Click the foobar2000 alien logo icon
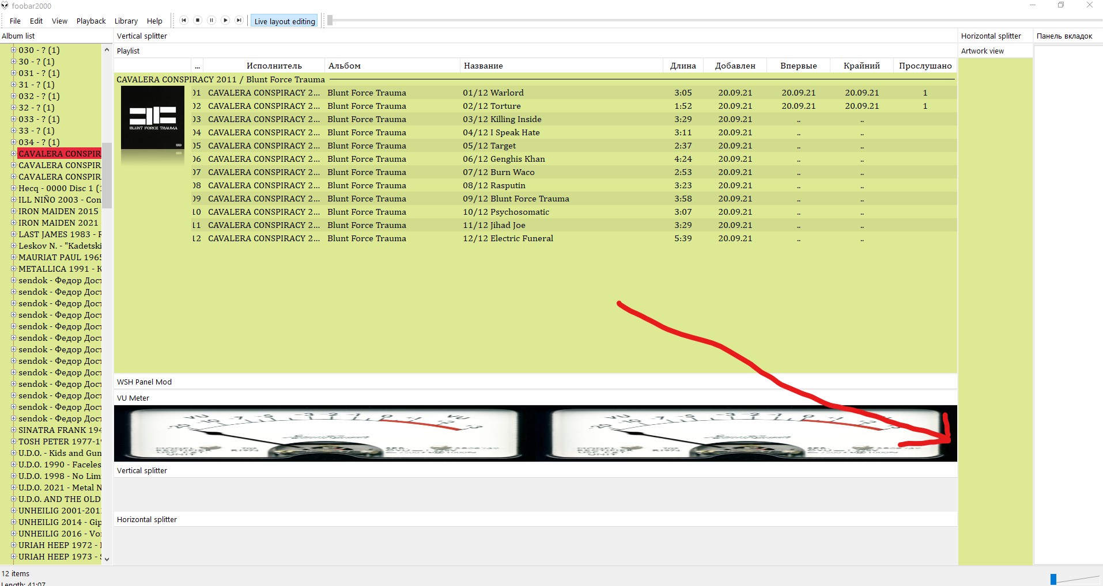Image resolution: width=1103 pixels, height=586 pixels. pyautogui.click(x=5, y=5)
